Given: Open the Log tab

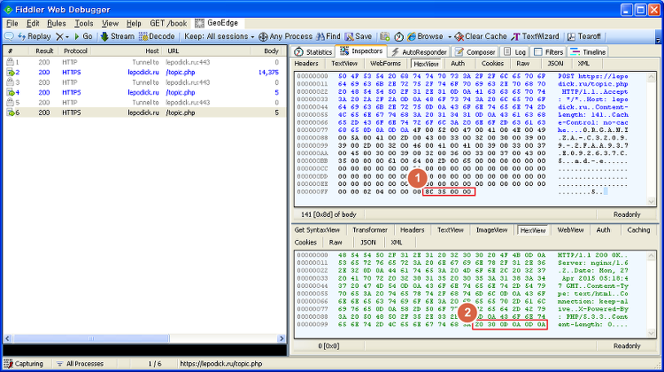Looking at the screenshot, I should point(514,51).
